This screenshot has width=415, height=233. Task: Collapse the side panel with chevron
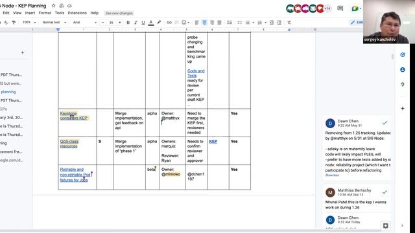tap(402, 226)
